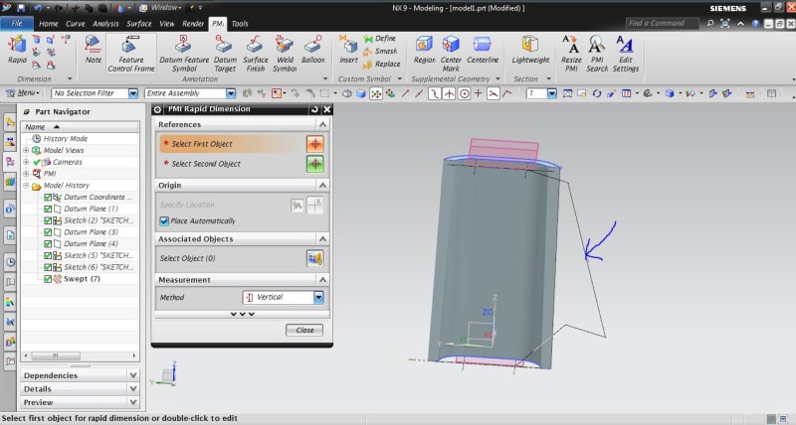The width and height of the screenshot is (796, 425).
Task: Select the Weld Symbol tool
Action: [x=285, y=54]
